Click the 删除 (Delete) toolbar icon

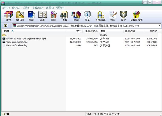coord(54,16)
